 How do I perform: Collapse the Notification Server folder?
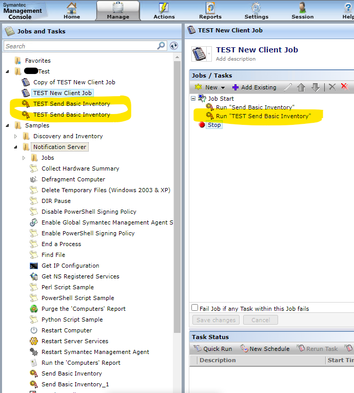pos(15,147)
